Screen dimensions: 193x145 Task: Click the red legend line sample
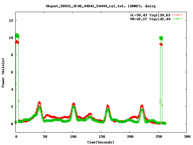pyautogui.click(x=177, y=15)
